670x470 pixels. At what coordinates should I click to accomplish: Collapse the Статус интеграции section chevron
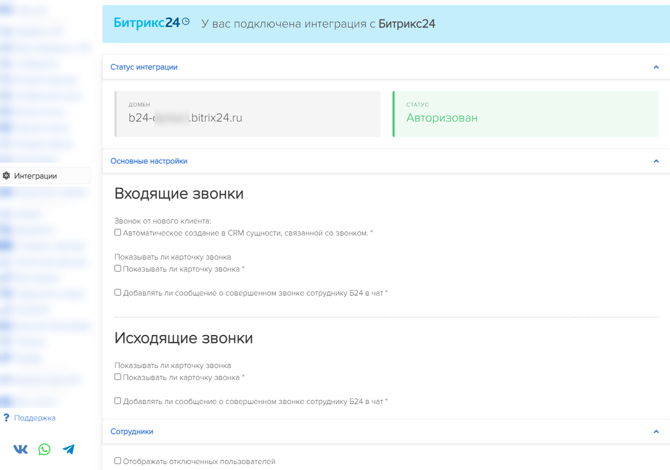click(656, 67)
